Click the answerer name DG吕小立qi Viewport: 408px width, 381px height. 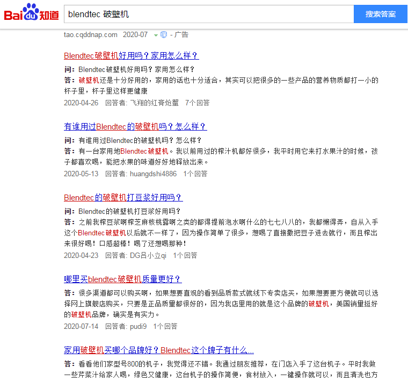click(x=148, y=255)
